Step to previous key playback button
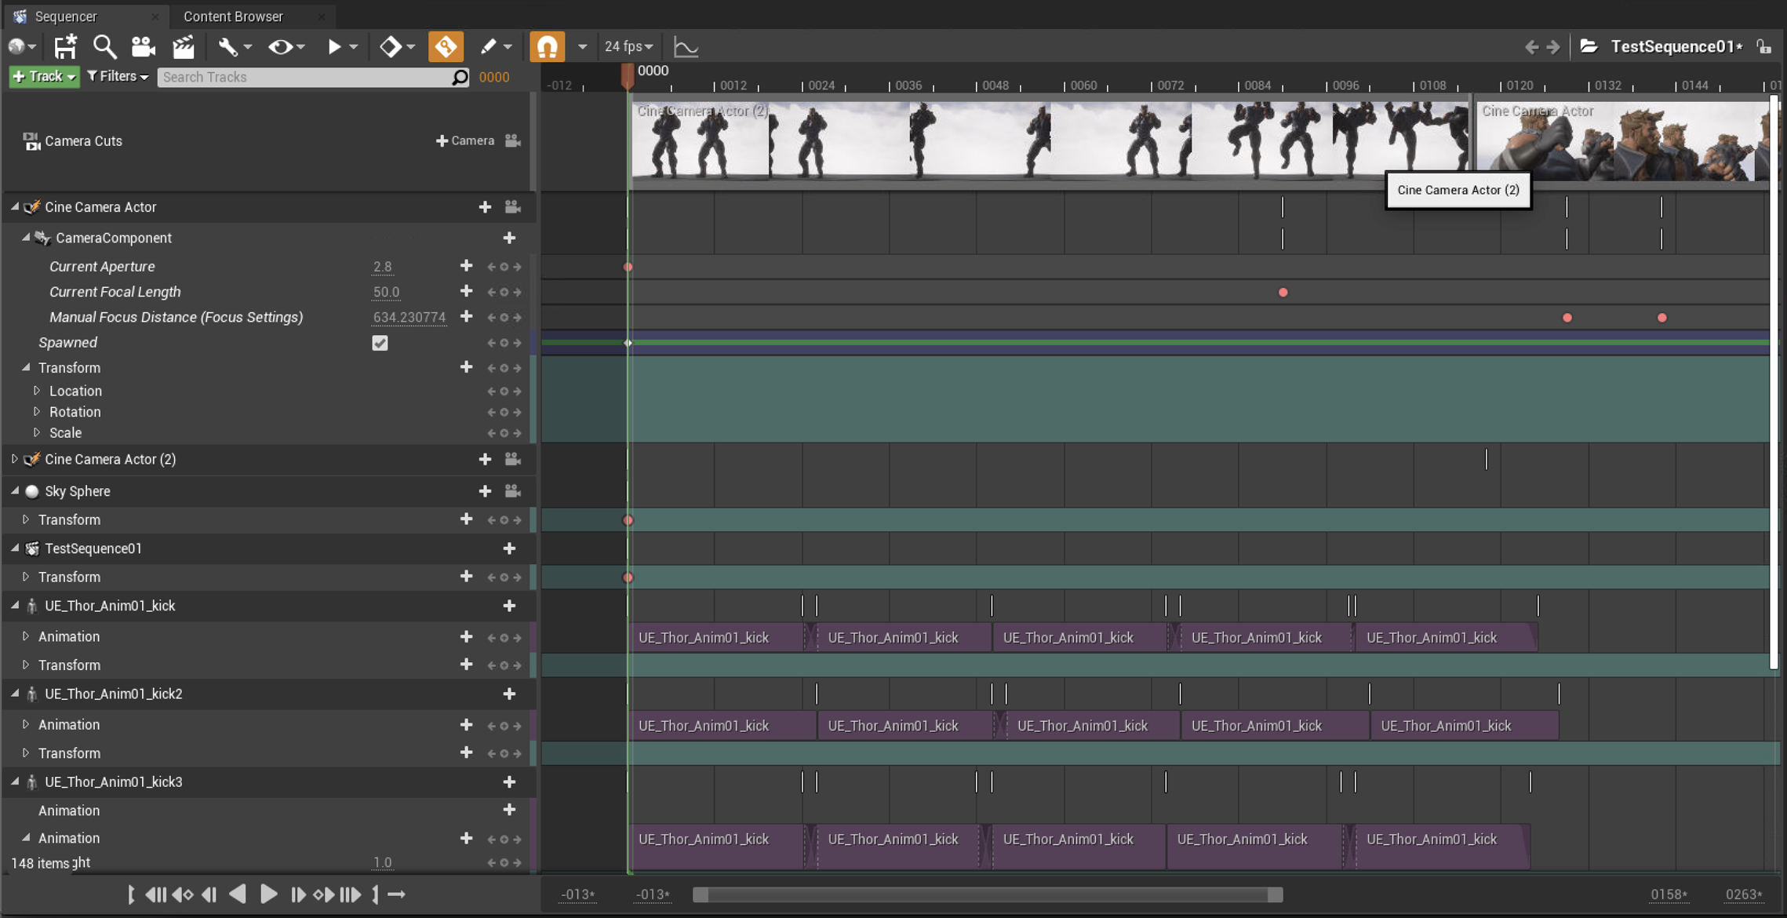This screenshot has height=918, width=1787. pyautogui.click(x=182, y=894)
